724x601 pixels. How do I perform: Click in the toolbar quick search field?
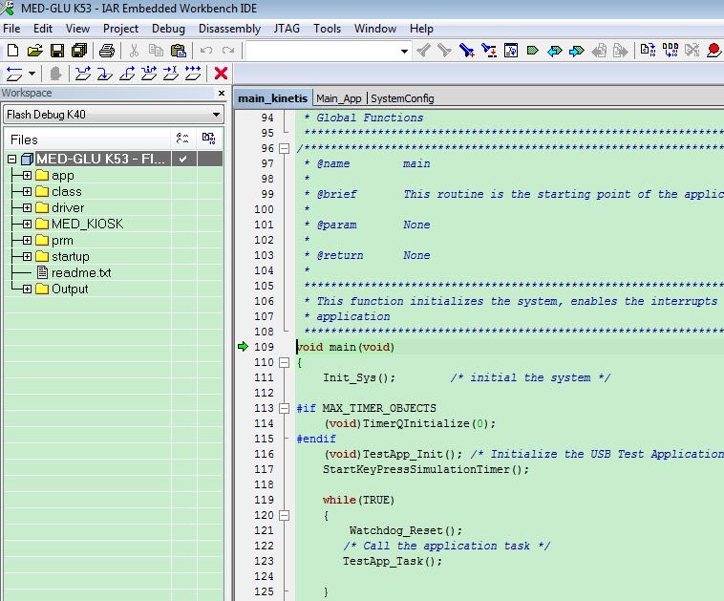[x=322, y=51]
